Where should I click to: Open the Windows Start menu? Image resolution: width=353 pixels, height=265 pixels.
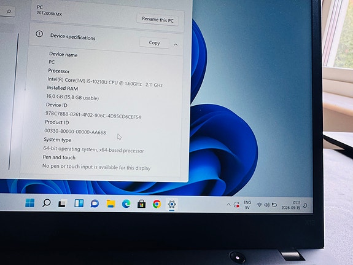pos(30,203)
